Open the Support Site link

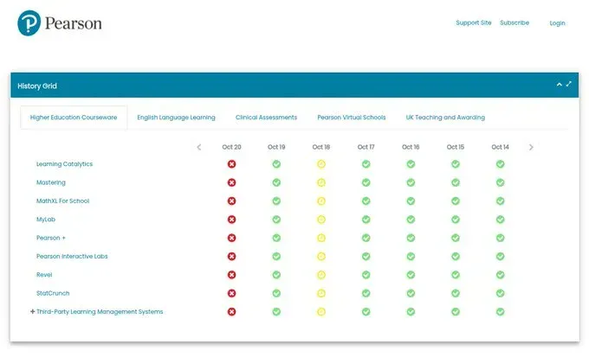tap(473, 23)
